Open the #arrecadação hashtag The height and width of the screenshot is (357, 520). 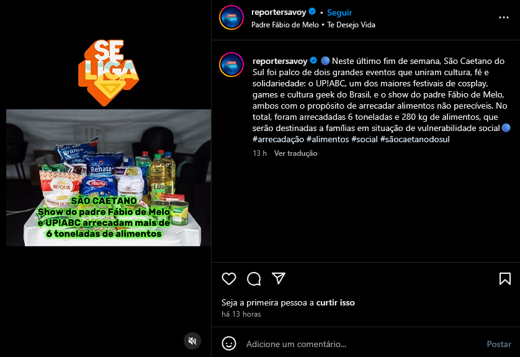tap(278, 139)
